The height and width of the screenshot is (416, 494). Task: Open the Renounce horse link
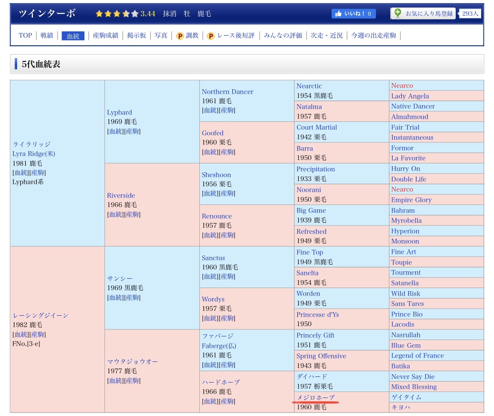pyautogui.click(x=217, y=216)
